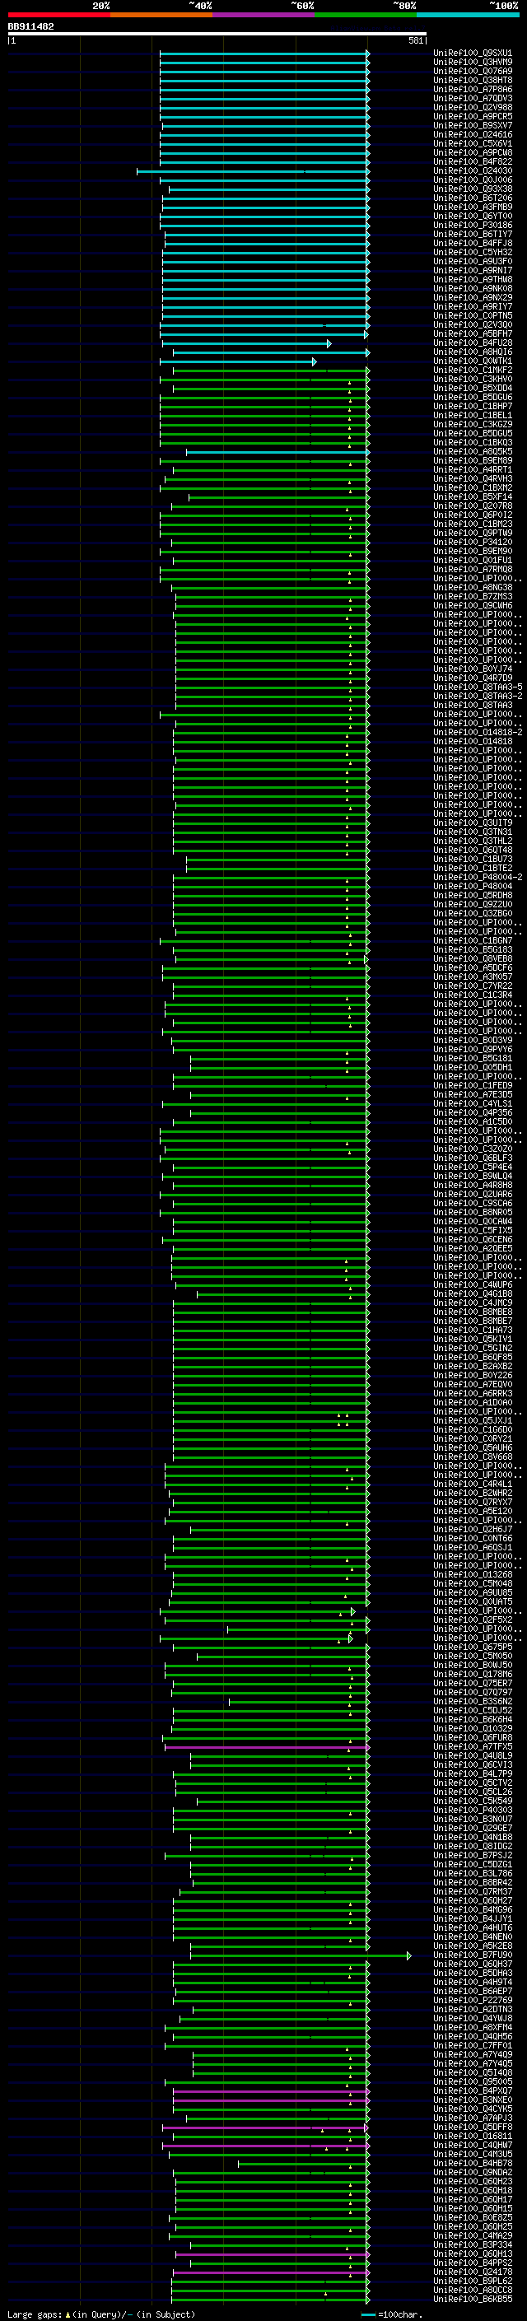527x2321 pixels.
Task: Click label UniRef100_P40303
Action: coord(473,1811)
